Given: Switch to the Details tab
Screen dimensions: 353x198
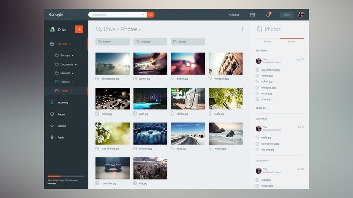Looking at the screenshot, I should (x=267, y=41).
